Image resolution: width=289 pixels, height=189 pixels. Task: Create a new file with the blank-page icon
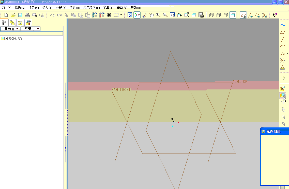[x=6, y=15]
